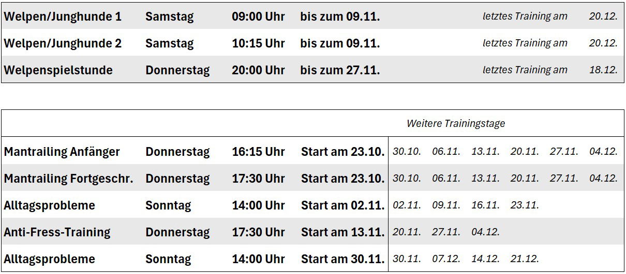This screenshot has height=274, width=626.
Task: Click the 07.12. training date
Action: click(446, 259)
